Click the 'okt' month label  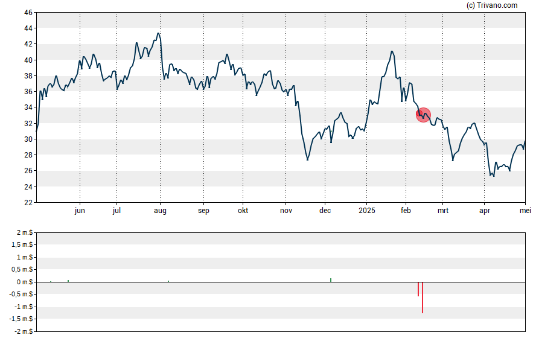click(243, 211)
